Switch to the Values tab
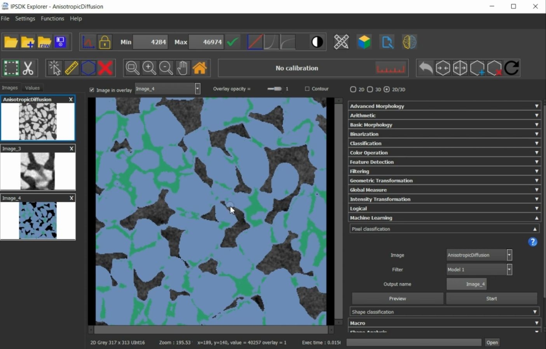 click(x=32, y=88)
